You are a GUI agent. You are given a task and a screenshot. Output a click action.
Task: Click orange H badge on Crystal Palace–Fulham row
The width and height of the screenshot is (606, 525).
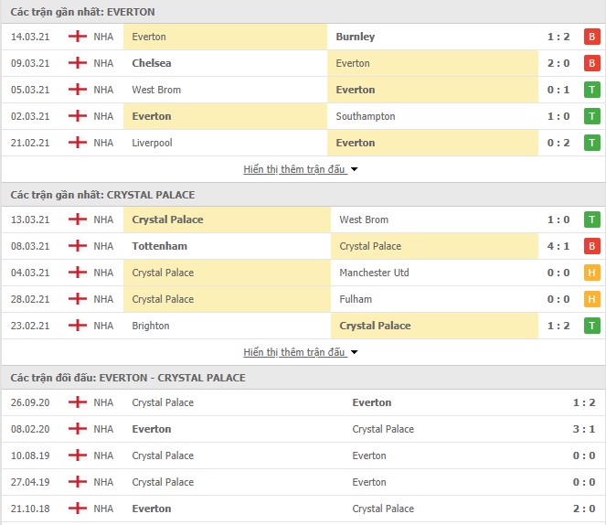(x=591, y=299)
